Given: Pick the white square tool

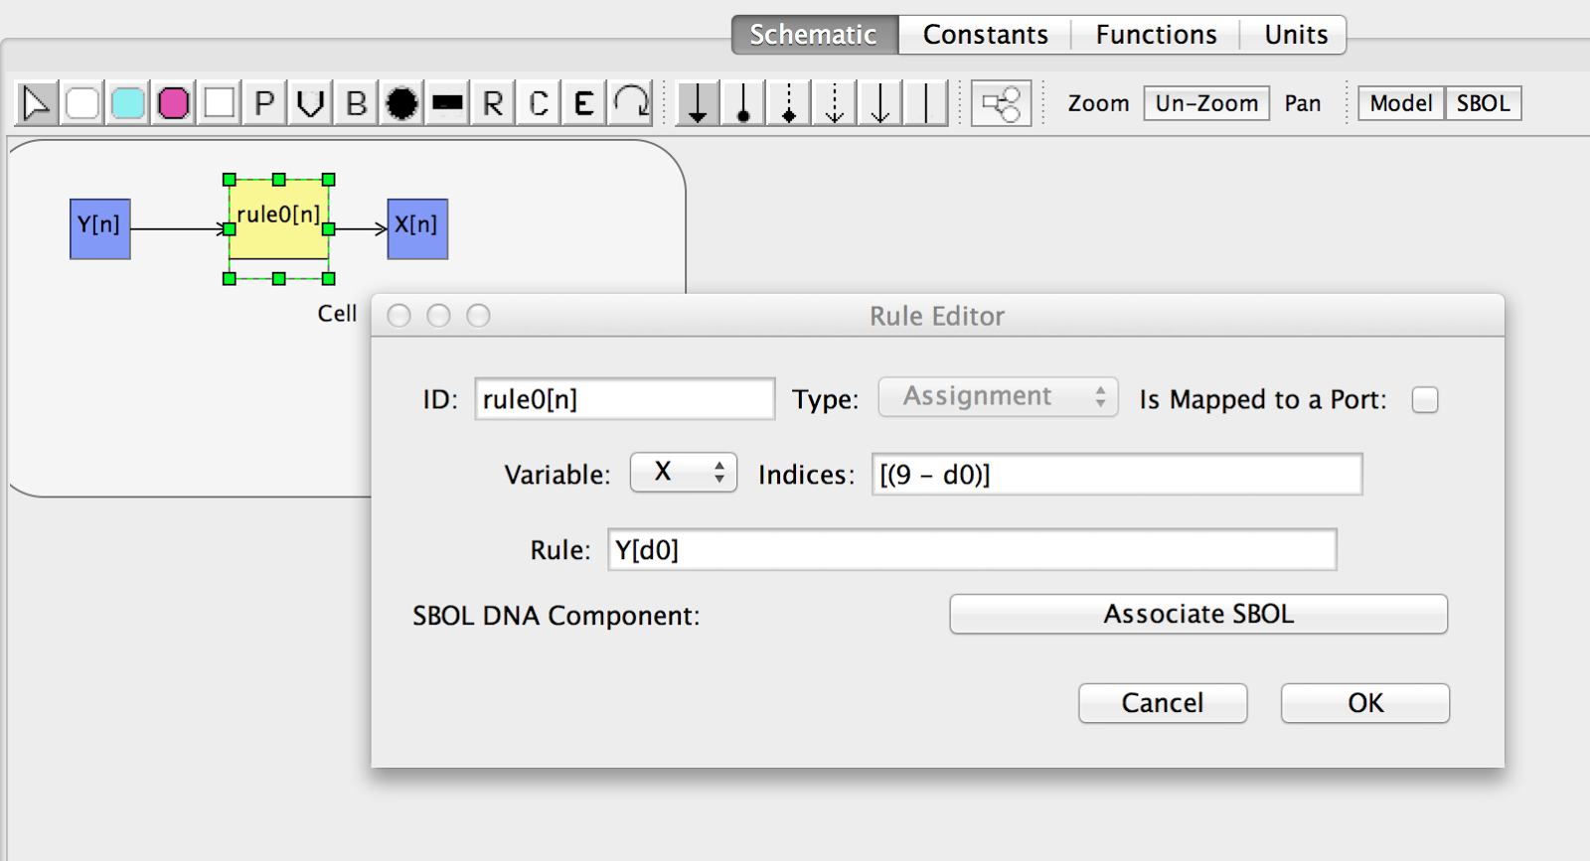Looking at the screenshot, I should [x=220, y=103].
